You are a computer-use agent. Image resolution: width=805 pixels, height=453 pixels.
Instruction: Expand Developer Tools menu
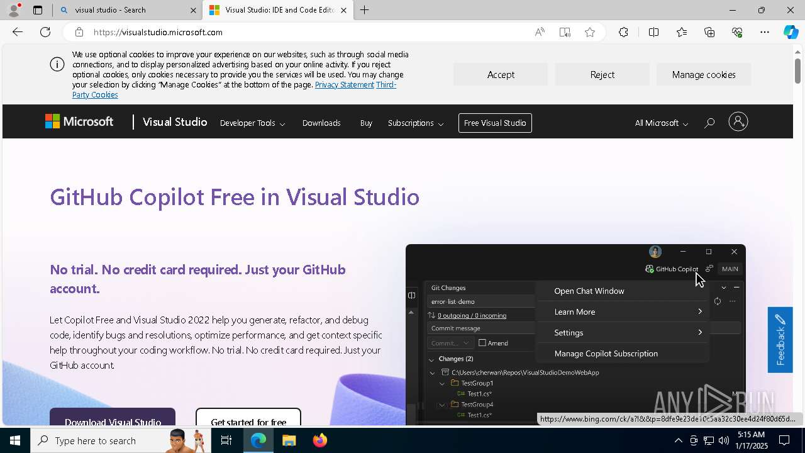click(x=252, y=123)
